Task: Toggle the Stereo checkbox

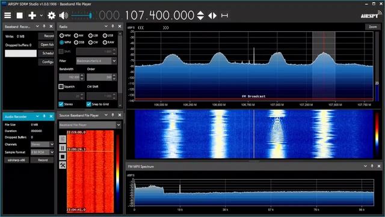Action: tap(61, 104)
